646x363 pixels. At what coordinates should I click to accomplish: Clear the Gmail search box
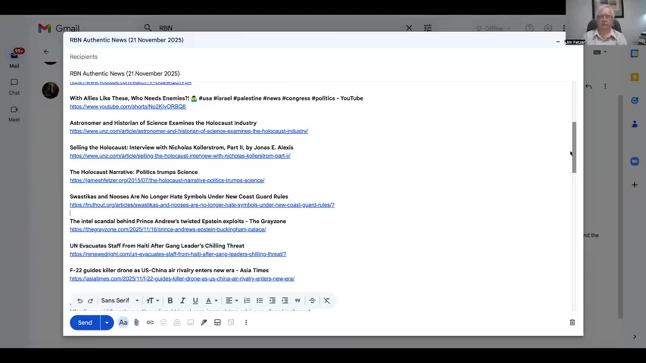tap(409, 28)
